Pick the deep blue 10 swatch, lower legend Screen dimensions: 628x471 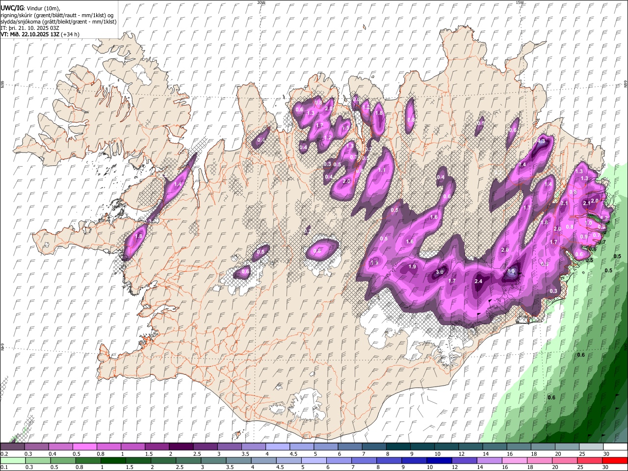[x=438, y=460]
